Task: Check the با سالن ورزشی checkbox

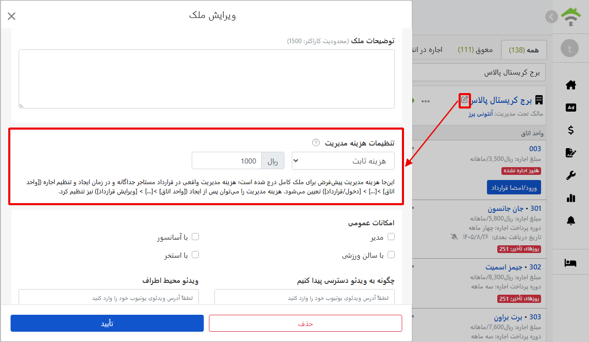Action: [391, 255]
